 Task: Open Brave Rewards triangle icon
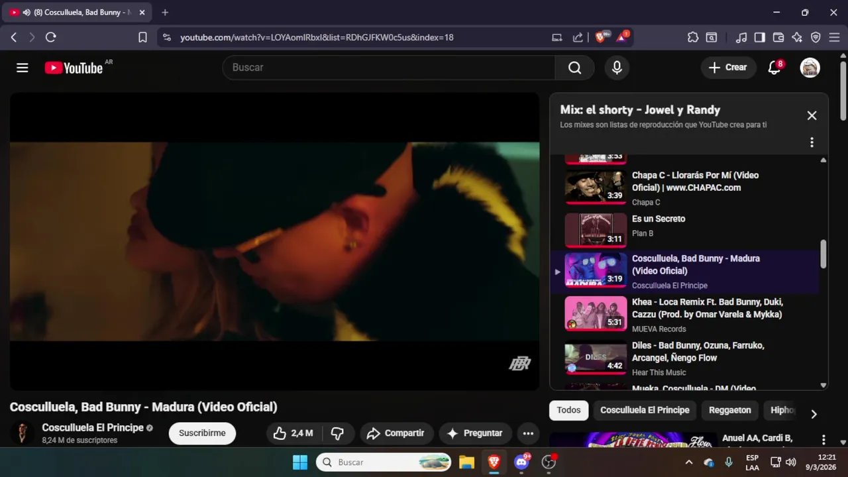pyautogui.click(x=622, y=38)
